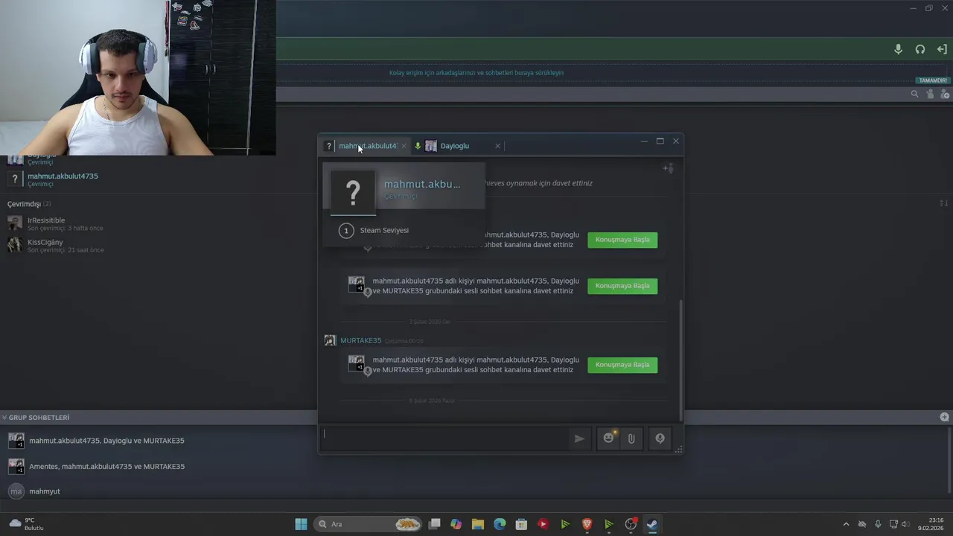Start voice chat with microphone icon in chat

click(x=660, y=438)
